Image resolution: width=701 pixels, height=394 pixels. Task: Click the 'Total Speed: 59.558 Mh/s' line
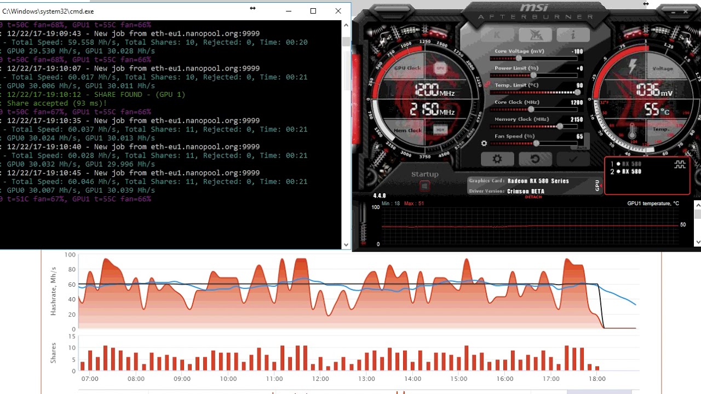pos(154,42)
